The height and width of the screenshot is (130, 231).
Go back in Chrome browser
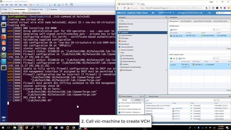pos(118,8)
